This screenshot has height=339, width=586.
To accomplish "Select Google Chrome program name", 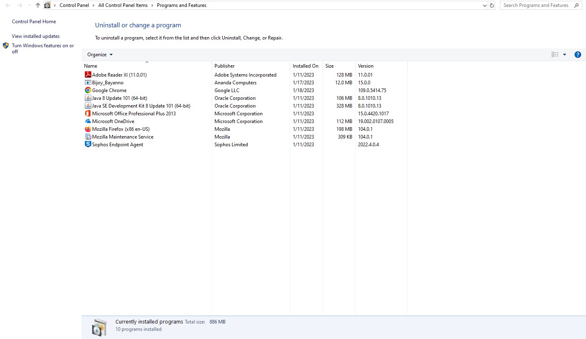I will tap(109, 90).
